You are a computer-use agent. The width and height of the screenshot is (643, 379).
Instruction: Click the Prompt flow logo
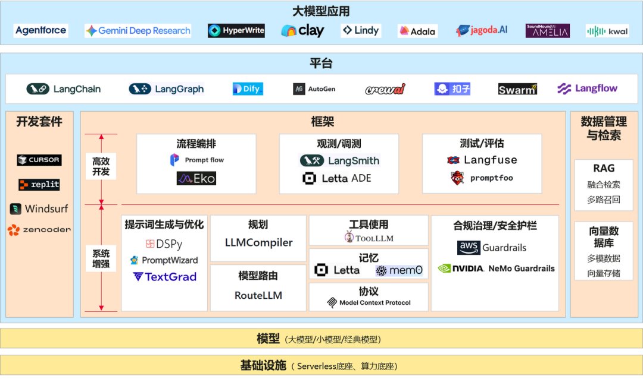[x=197, y=160]
